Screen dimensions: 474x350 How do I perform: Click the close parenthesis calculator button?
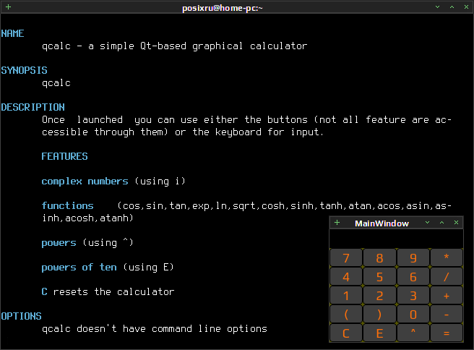pos(379,315)
